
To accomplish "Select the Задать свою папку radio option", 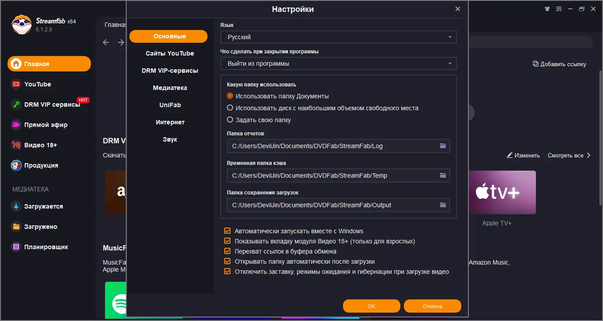I will (230, 119).
